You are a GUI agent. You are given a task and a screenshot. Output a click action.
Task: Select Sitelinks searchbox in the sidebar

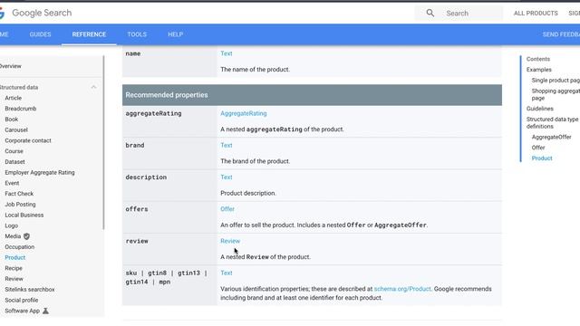click(x=30, y=290)
